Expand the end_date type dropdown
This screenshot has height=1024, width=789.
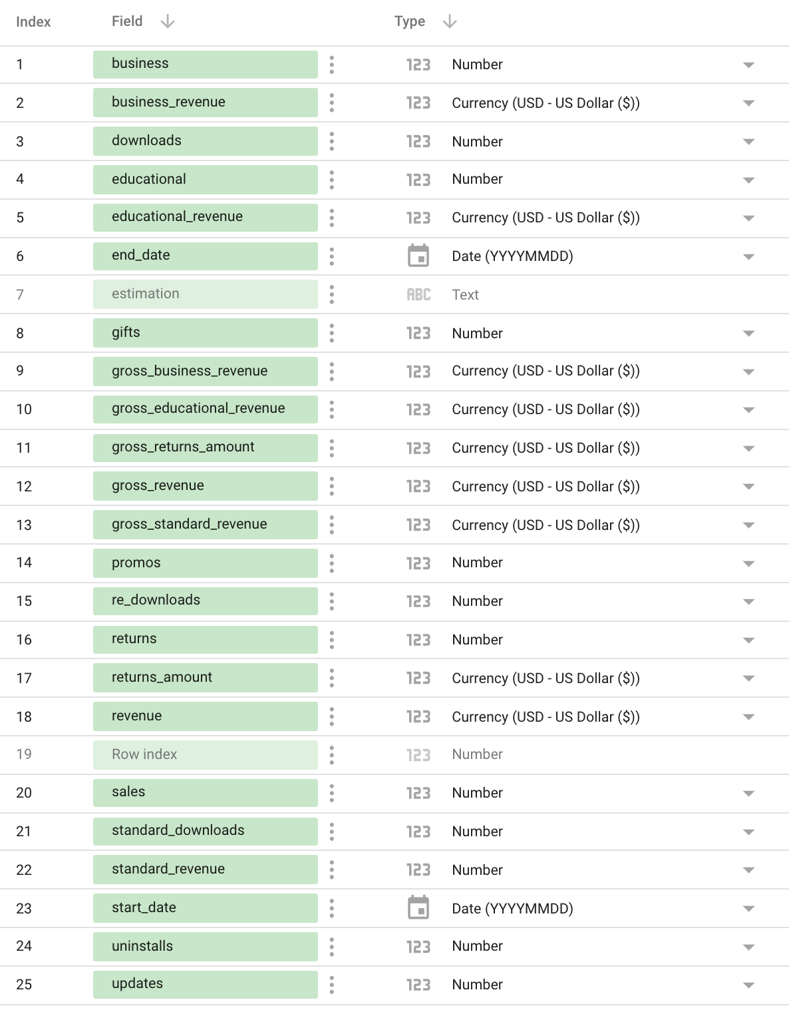coord(748,256)
